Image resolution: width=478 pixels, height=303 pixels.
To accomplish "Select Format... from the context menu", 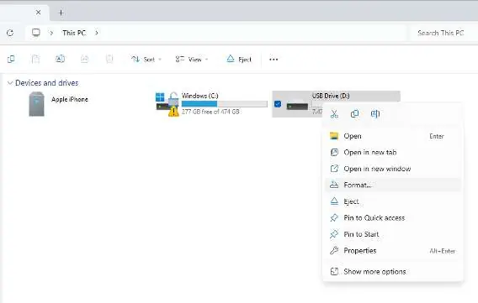I will [393, 185].
